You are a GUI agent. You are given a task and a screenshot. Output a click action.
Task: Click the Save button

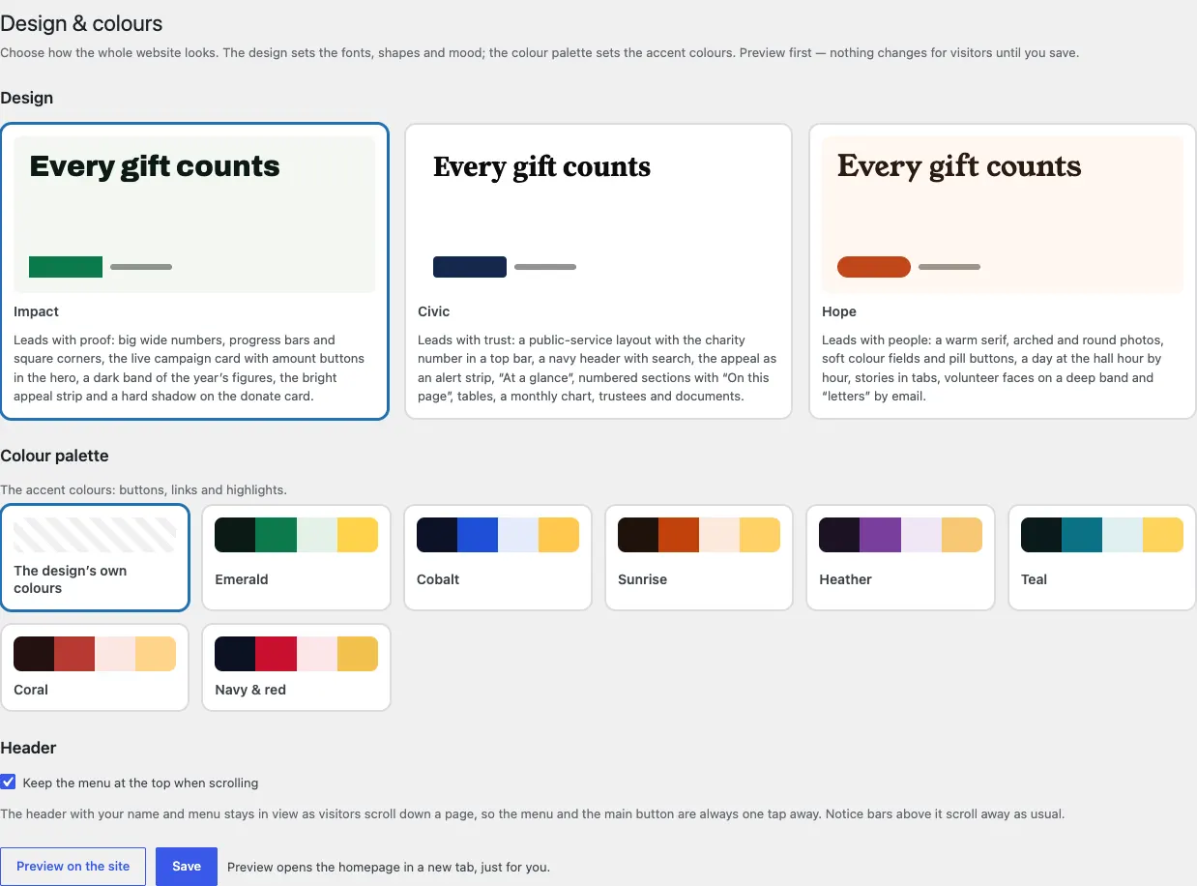point(187,867)
